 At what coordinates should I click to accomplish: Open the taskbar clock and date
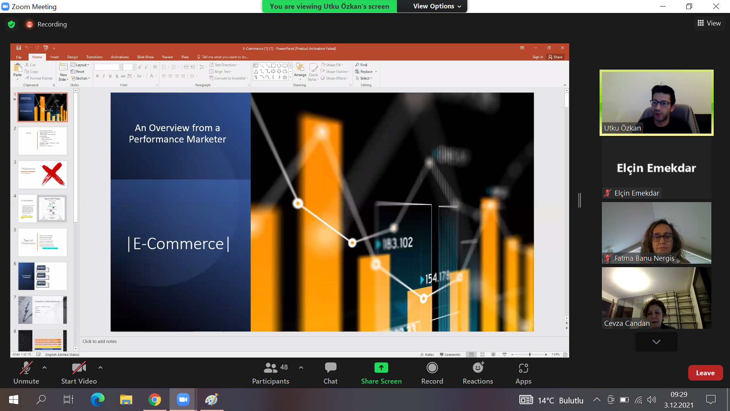tap(678, 400)
